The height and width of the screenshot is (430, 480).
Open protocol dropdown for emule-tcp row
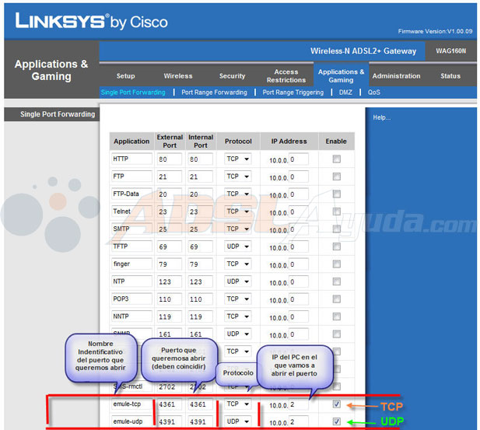click(237, 404)
